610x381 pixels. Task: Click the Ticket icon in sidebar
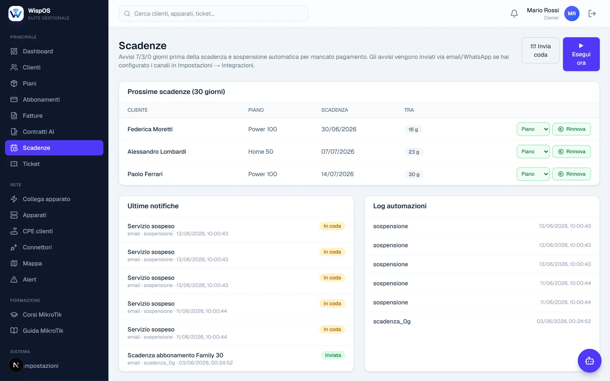14,164
